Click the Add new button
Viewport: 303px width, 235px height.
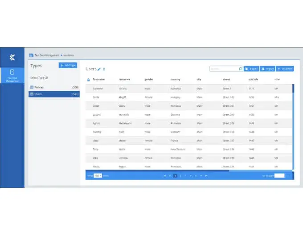point(285,69)
